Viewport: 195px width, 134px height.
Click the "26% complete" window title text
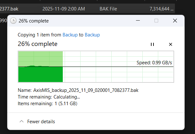click(x=34, y=21)
